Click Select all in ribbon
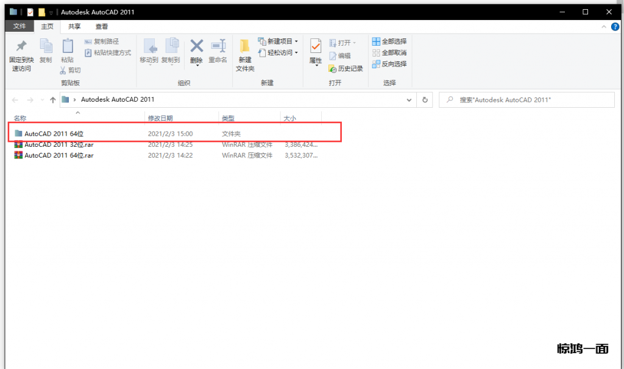Viewport: 624px width, 369px height. tap(389, 41)
